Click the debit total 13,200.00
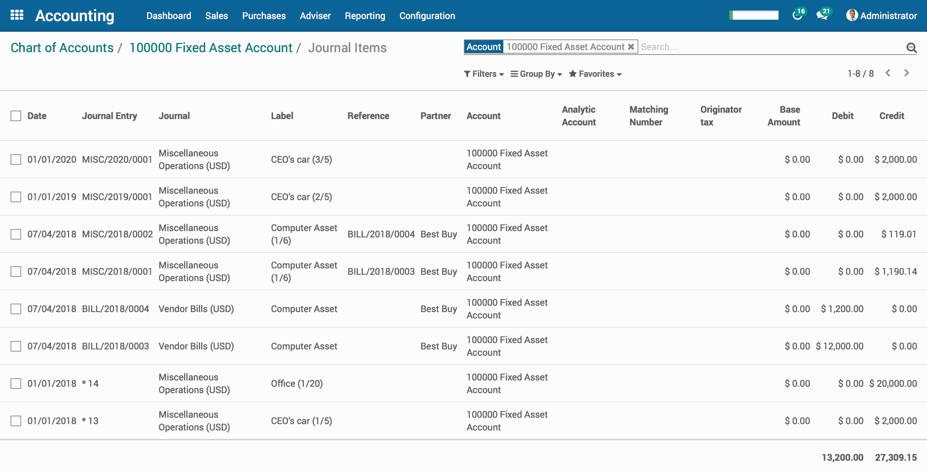This screenshot has width=927, height=472. click(x=842, y=458)
